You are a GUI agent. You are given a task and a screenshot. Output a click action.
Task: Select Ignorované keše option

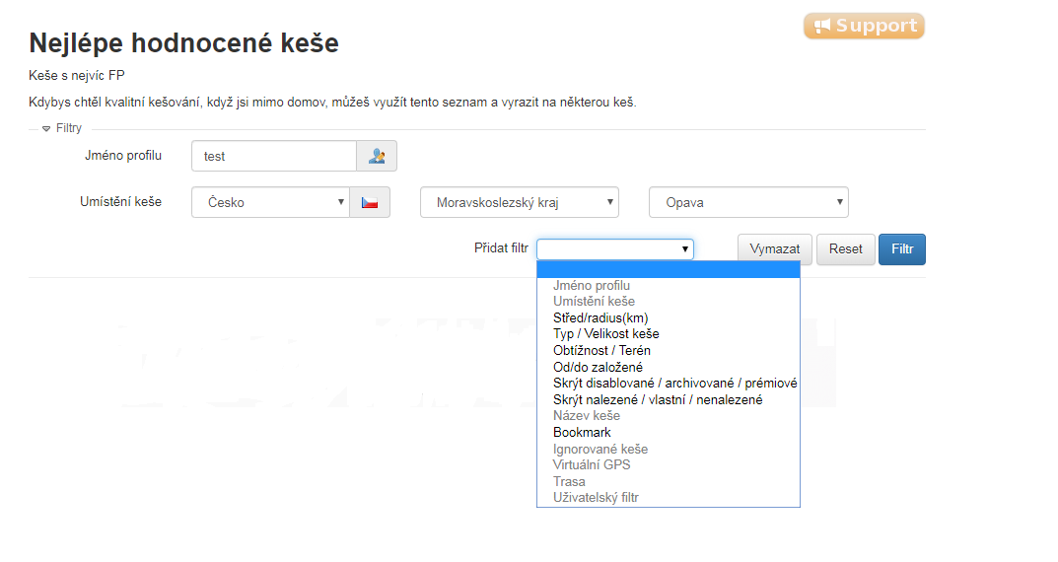click(x=668, y=449)
